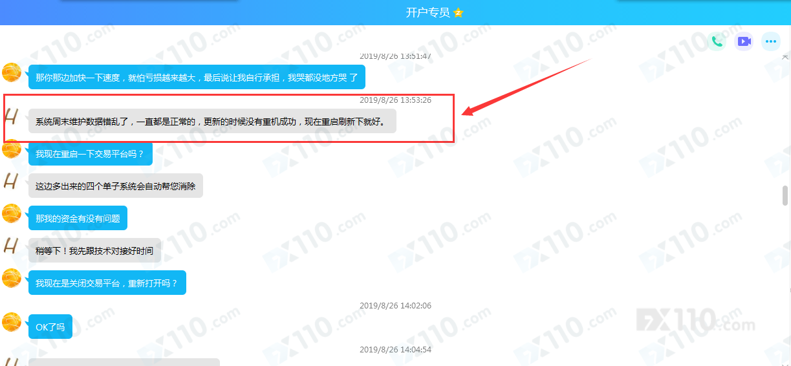Select the message 我现在重启一下交易平台吗？
The height and width of the screenshot is (366, 791).
click(x=90, y=154)
